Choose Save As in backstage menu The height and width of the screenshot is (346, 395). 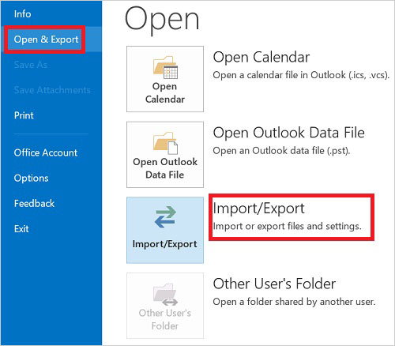click(x=31, y=65)
